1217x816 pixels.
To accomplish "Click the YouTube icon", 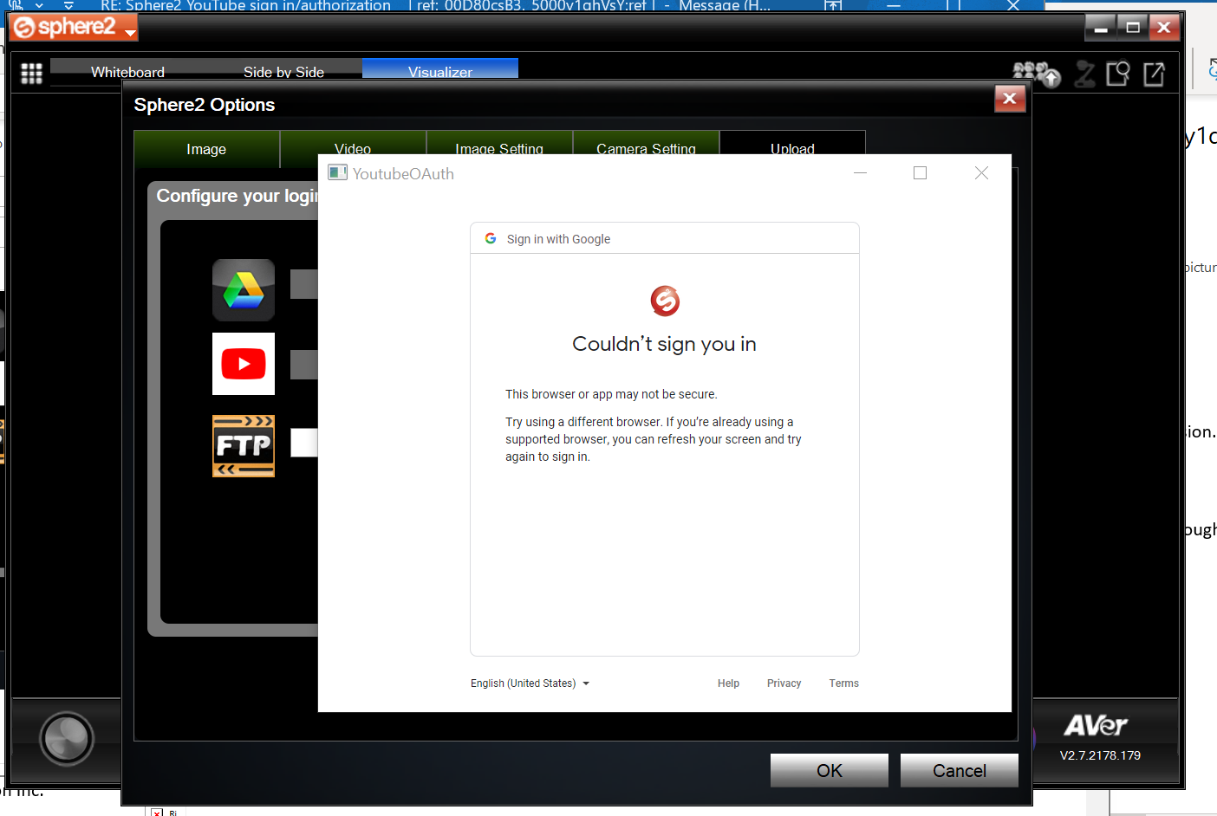I will pyautogui.click(x=244, y=364).
